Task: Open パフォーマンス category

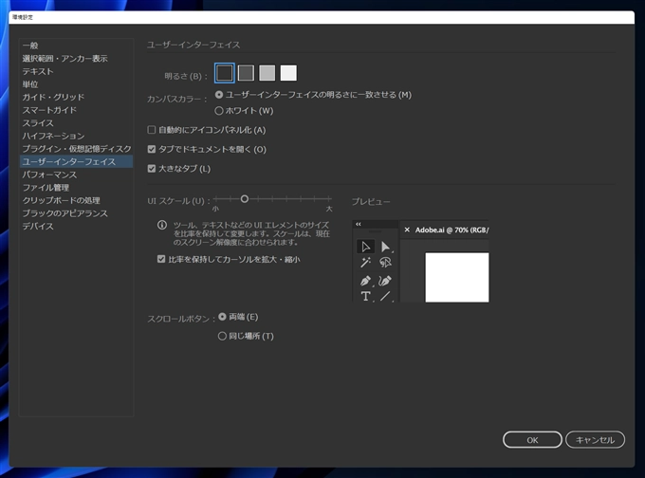Action: [77, 175]
